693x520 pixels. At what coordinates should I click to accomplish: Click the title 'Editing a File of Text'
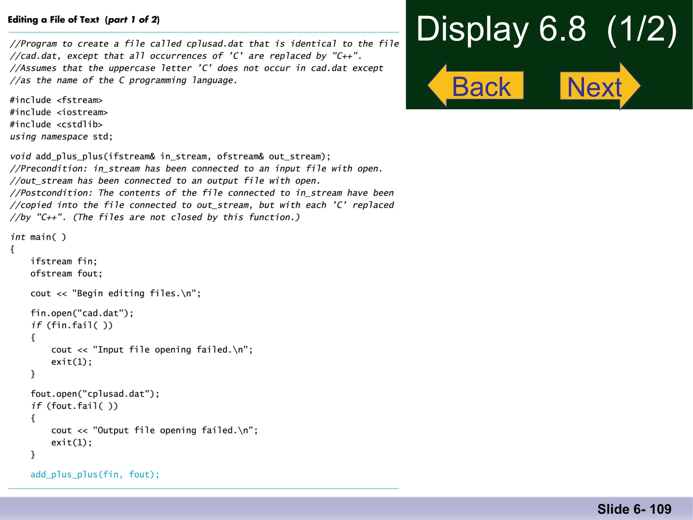[x=53, y=20]
